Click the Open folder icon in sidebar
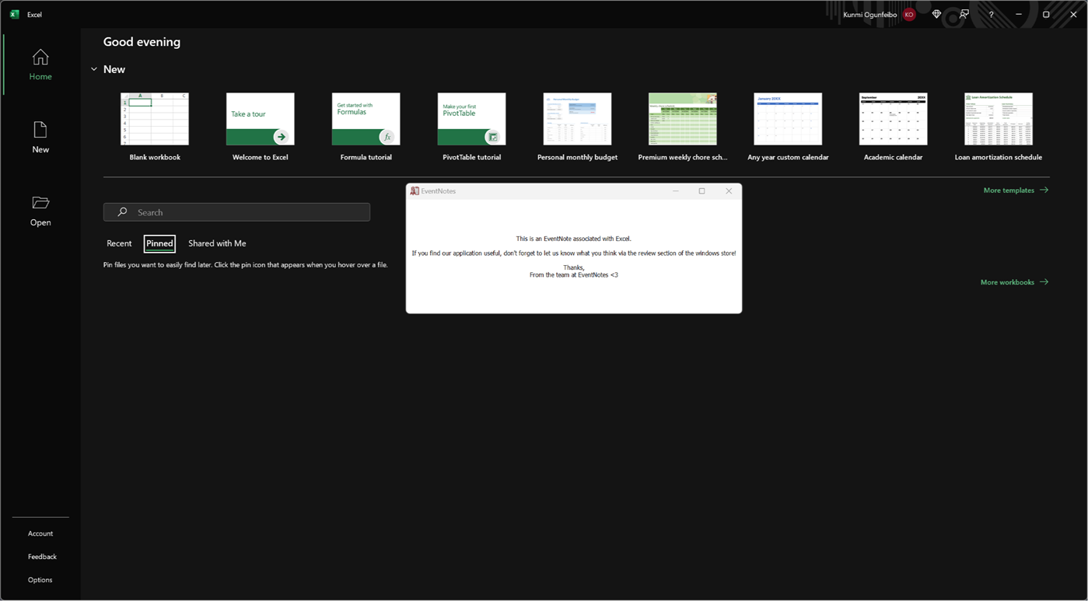This screenshot has height=601, width=1088. point(40,204)
